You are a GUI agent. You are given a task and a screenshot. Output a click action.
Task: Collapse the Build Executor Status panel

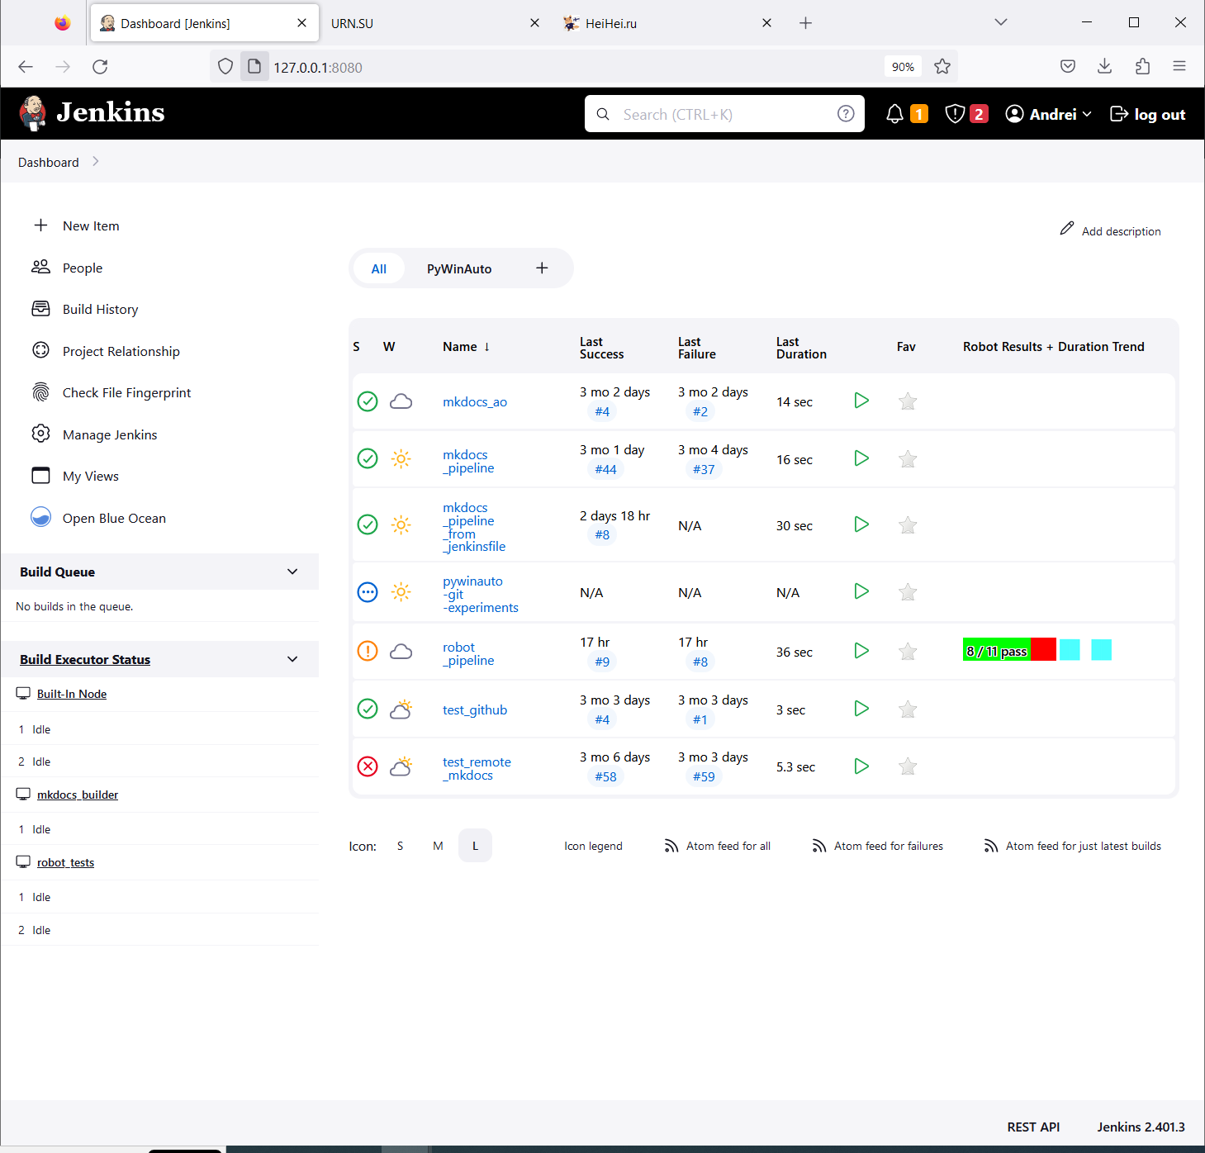pyautogui.click(x=292, y=659)
